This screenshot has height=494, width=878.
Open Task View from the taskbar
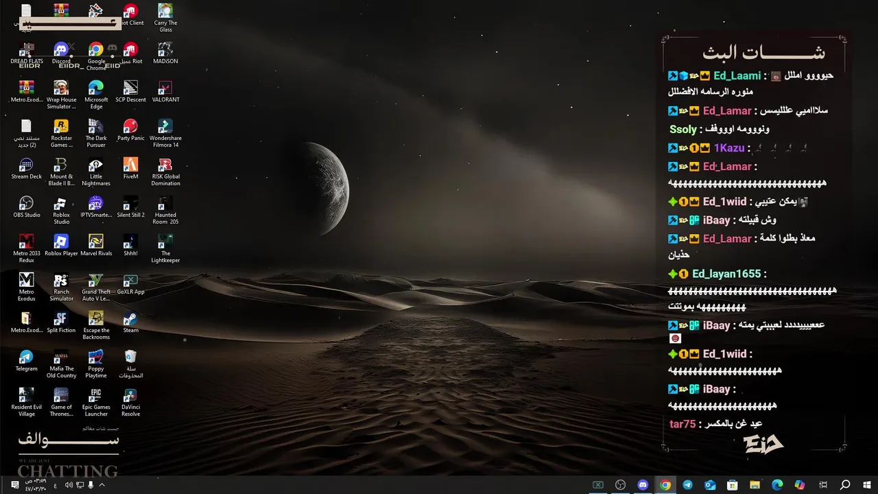(x=823, y=485)
